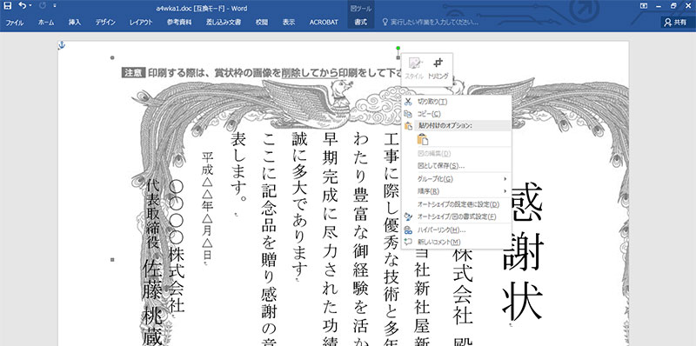Screen dimensions: 696x346
Task: Click the copy icon in the context menu
Action: pyautogui.click(x=408, y=114)
